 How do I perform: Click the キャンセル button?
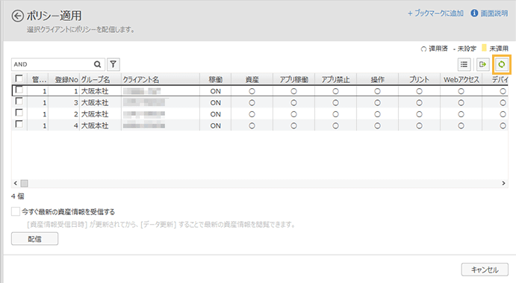(485, 270)
